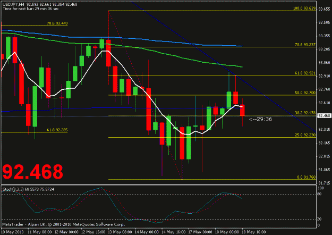Click 92.315 on the price axis
This screenshot has height=235, width=332.
coord(324,130)
